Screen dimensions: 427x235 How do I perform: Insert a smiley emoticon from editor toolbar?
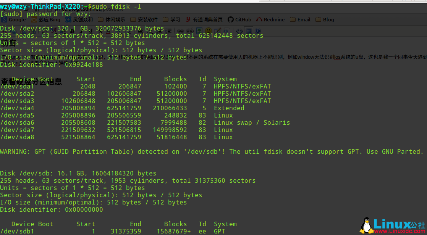pyautogui.click(x=209, y=31)
